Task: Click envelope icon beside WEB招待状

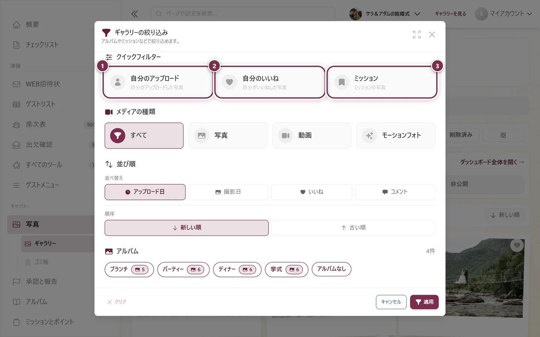Action: (16, 84)
